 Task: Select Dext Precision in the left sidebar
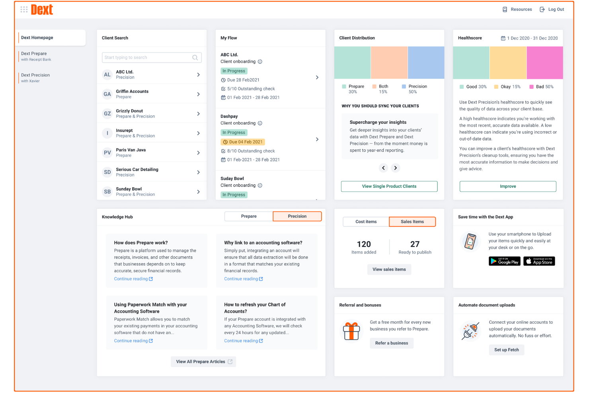click(x=35, y=77)
